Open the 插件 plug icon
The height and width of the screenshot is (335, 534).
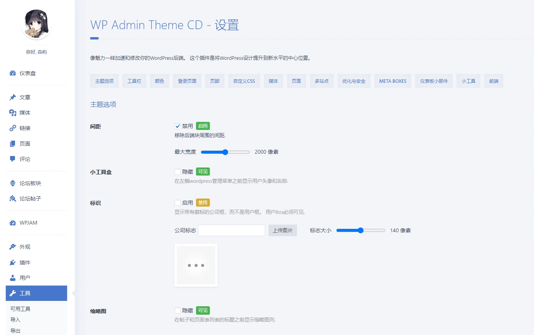click(13, 263)
